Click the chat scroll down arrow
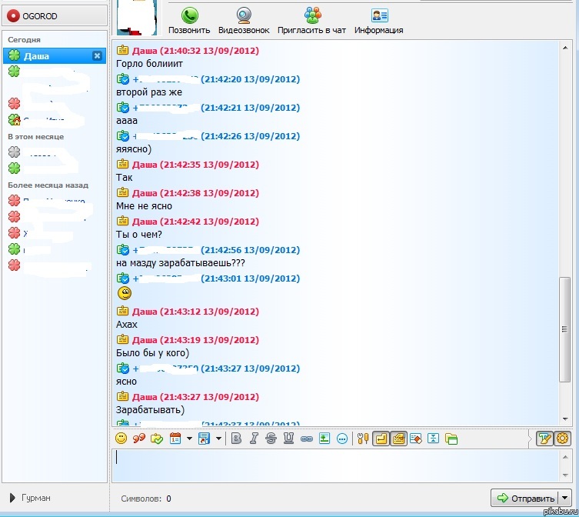 tap(565, 419)
